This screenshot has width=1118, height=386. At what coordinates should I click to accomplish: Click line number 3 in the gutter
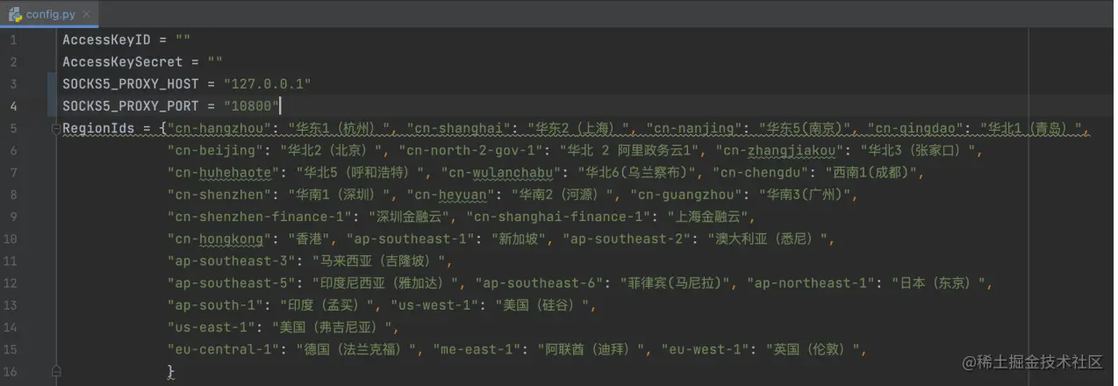point(13,84)
